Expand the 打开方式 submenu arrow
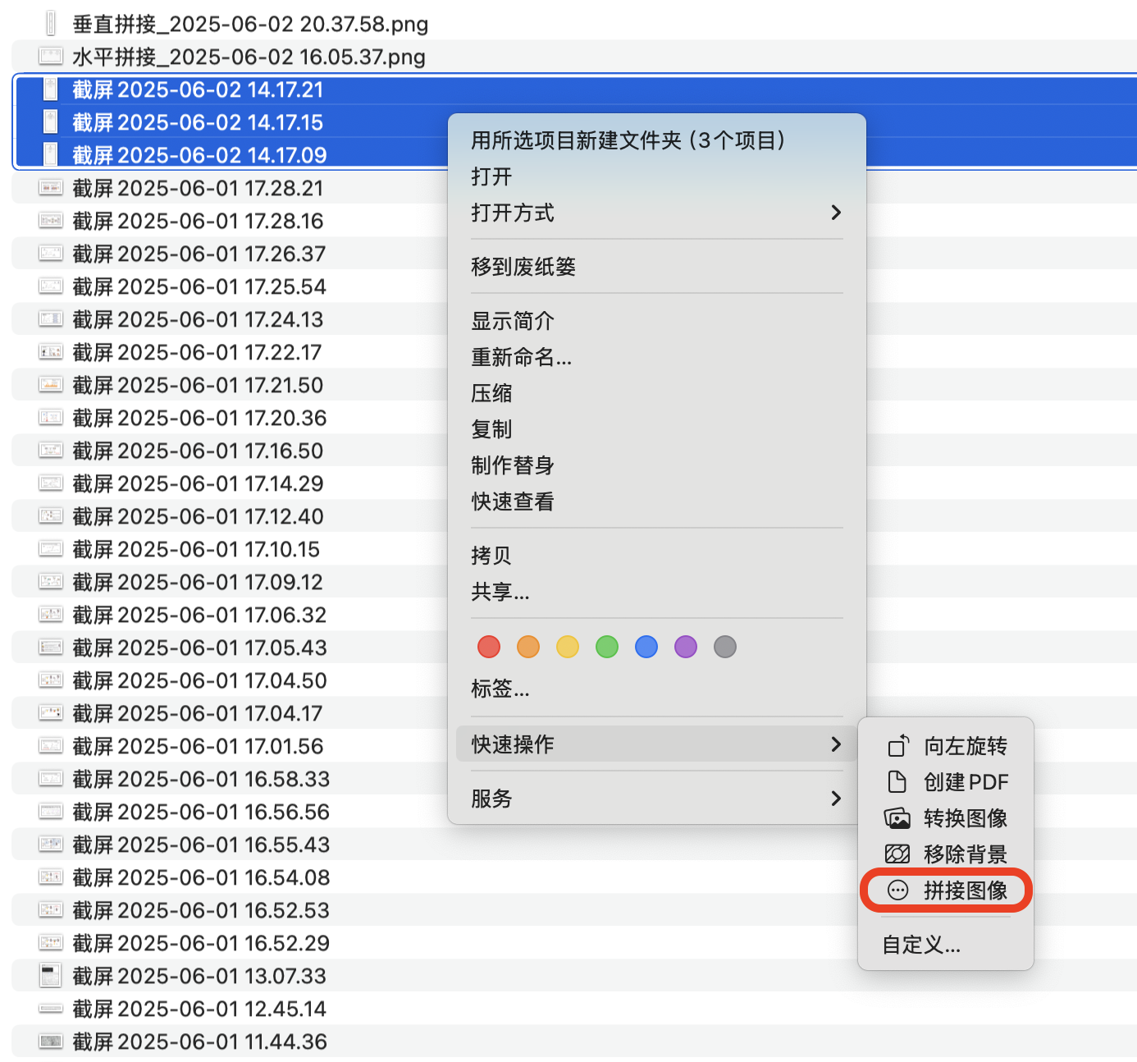The height and width of the screenshot is (1062, 1137). coord(835,213)
